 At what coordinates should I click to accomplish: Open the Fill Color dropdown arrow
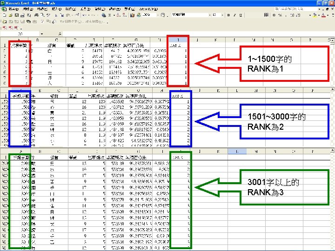coord(319,15)
